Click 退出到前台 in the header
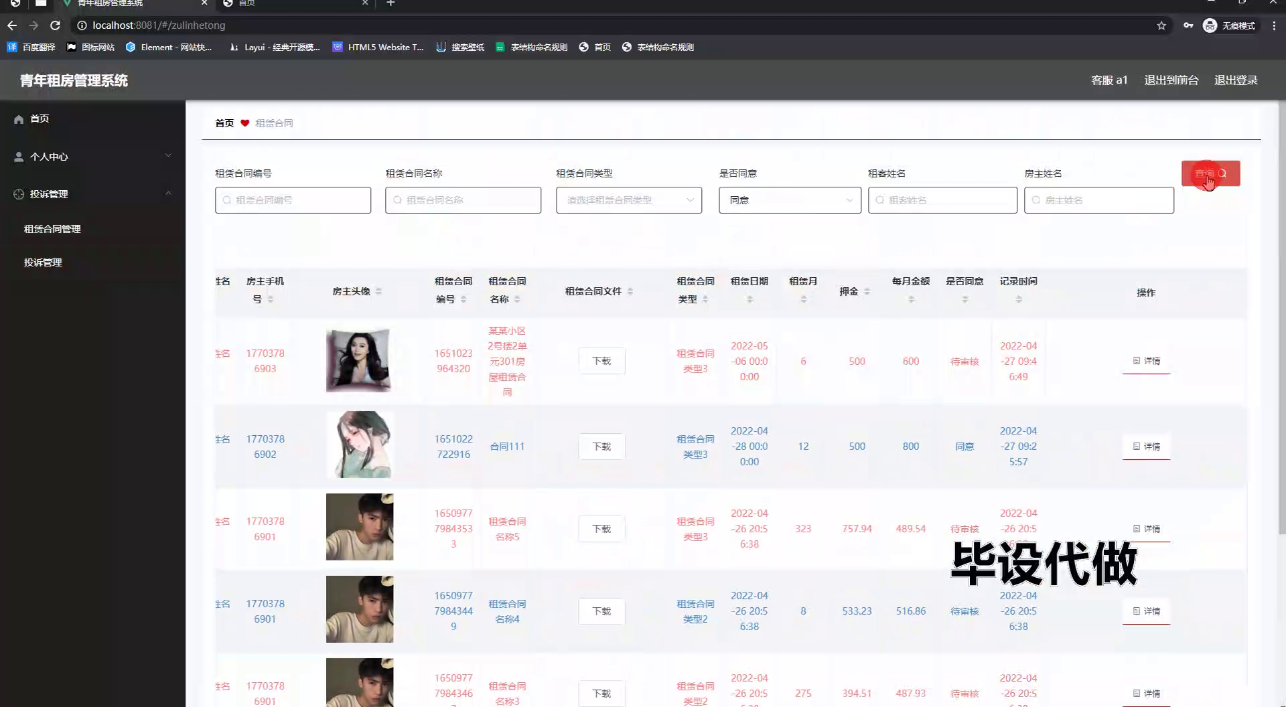Screen dimensions: 1286x707 pos(1171,80)
